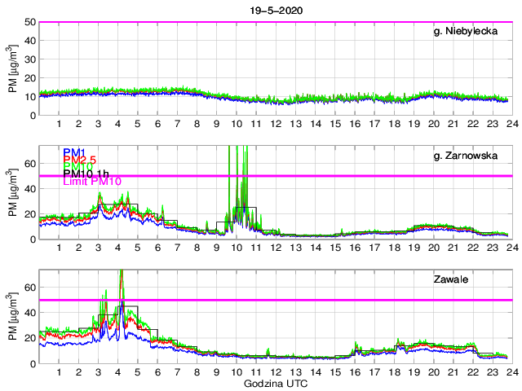Click the red peak crossing limit in Zawale plot
Screen dimensions: 522x391
coord(122,281)
